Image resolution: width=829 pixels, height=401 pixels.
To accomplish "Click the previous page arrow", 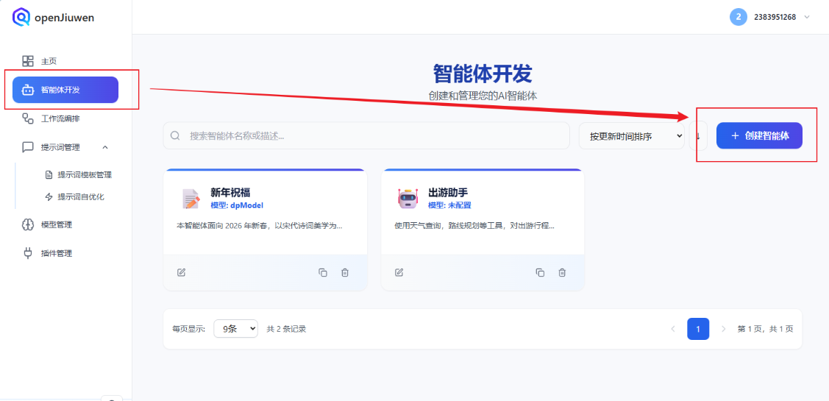I will click(x=673, y=329).
